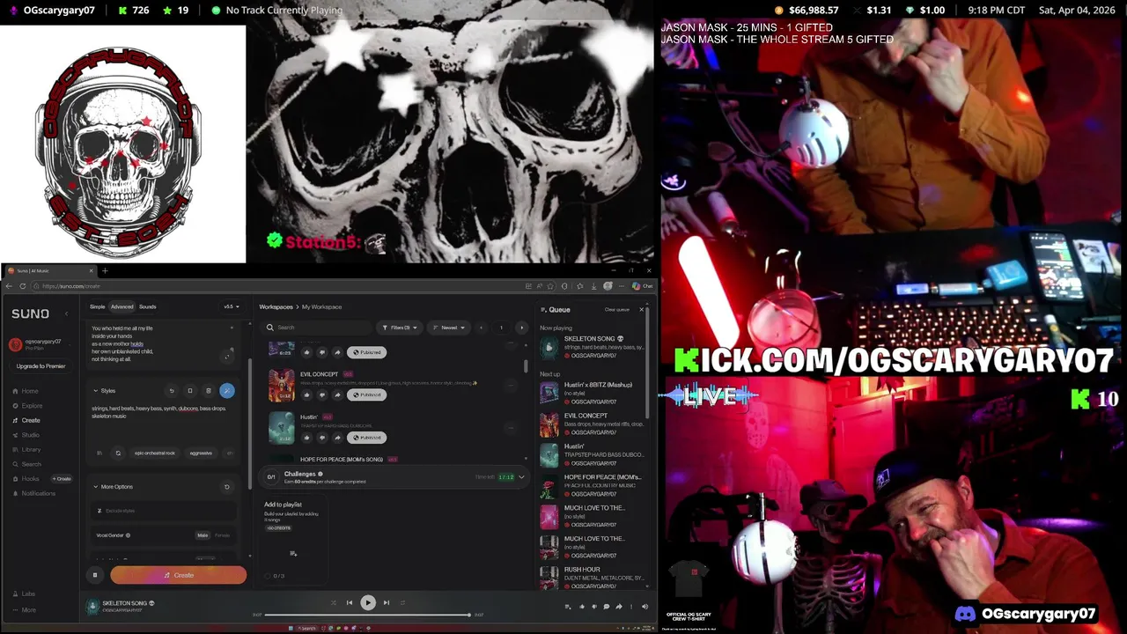Click the workspace search field
Viewport: 1127px width, 634px height.
pyautogui.click(x=317, y=328)
